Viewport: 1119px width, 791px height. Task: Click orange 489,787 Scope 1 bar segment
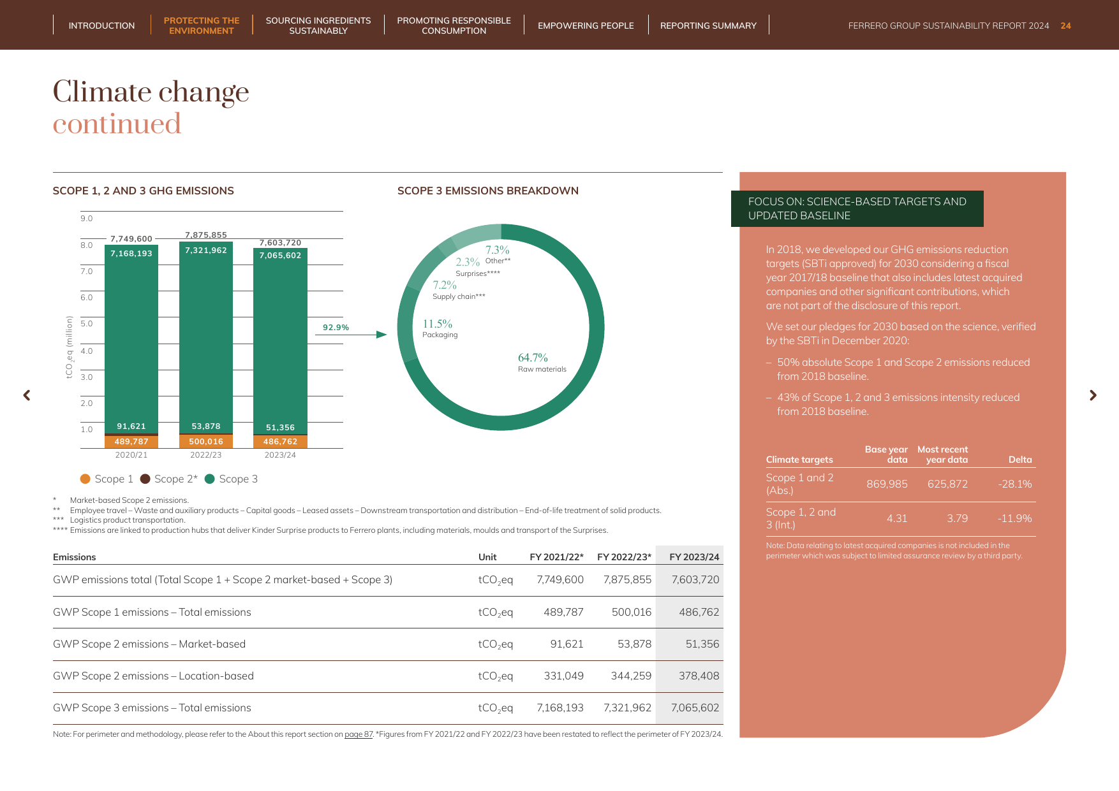click(131, 442)
